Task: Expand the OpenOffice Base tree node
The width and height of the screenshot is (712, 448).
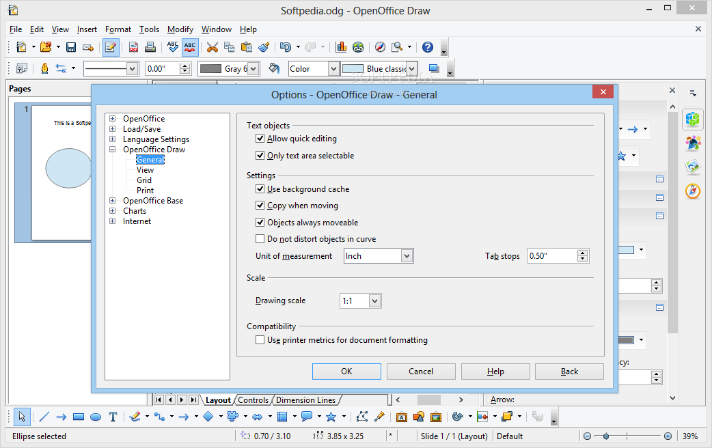Action: (113, 200)
